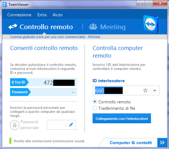Close the TeamViewer window

160,3
